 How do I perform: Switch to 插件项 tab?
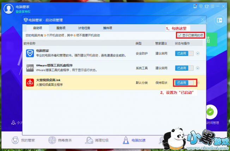(108, 28)
